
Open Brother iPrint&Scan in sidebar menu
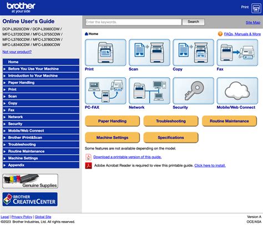[x=41, y=138]
